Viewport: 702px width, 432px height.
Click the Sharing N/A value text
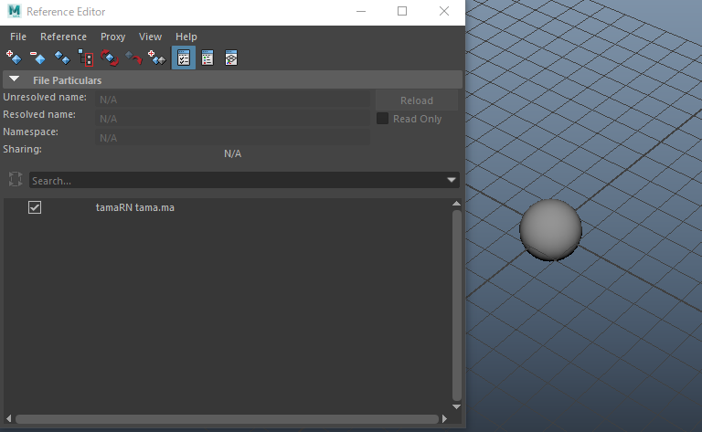point(232,153)
